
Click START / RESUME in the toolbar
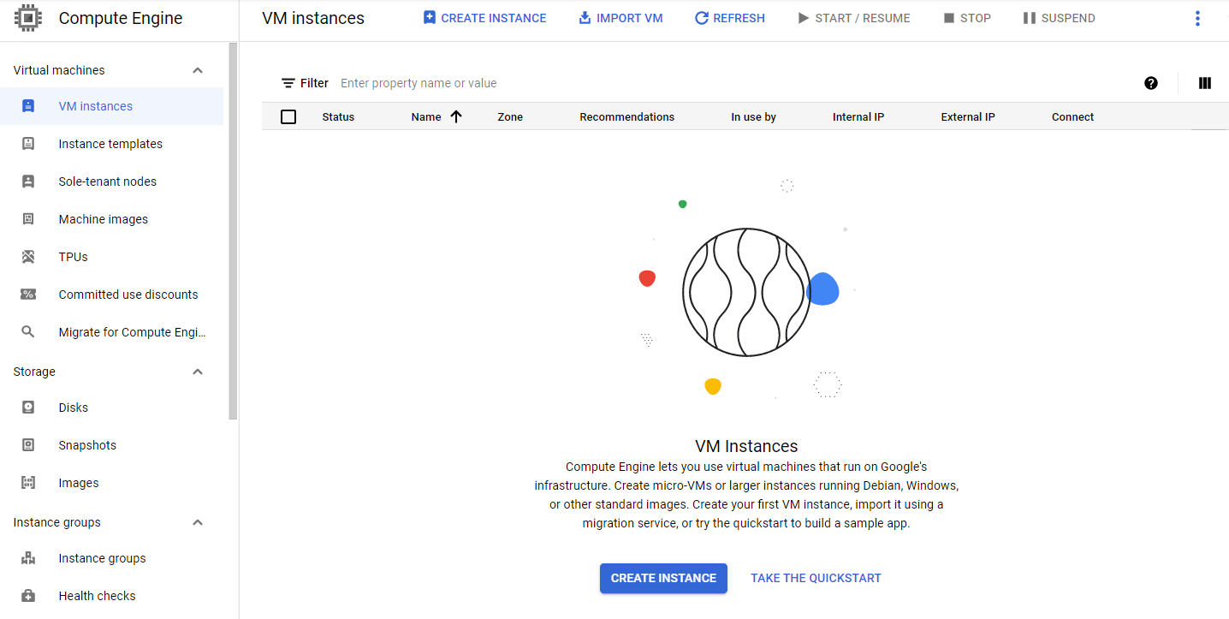click(853, 18)
